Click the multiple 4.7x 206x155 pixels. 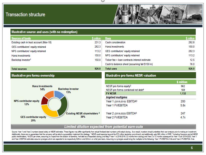(x=183, y=117)
